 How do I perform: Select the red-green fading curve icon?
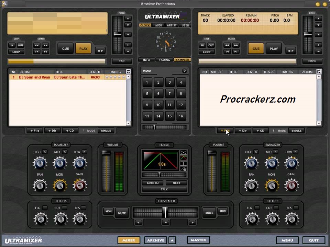pos(183,158)
